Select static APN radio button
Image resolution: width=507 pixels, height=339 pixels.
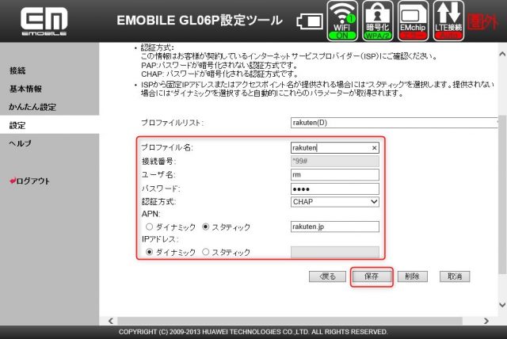click(x=205, y=227)
